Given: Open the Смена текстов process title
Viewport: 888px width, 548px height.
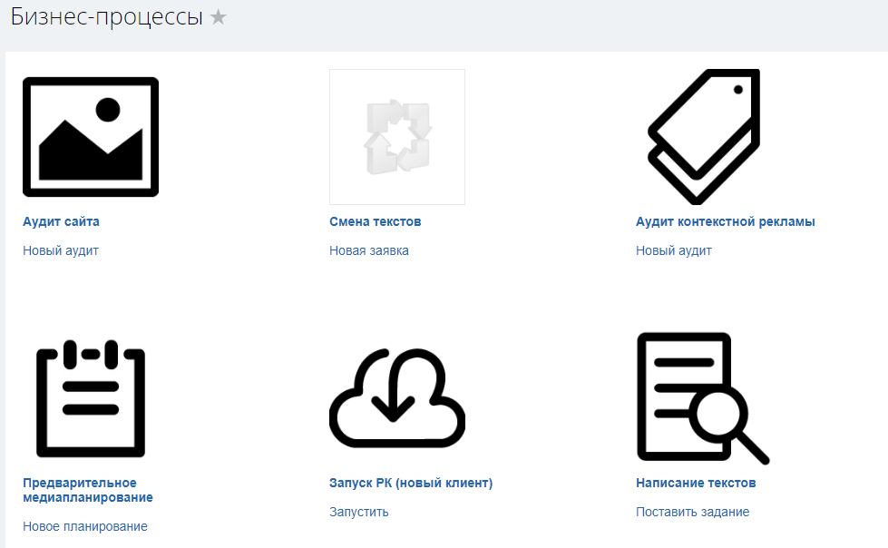Looking at the screenshot, I should click(x=376, y=221).
